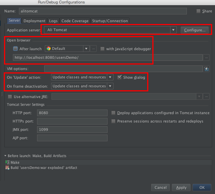Toggle the Share checkbox
This screenshot has height=194, width=215.
198,11
